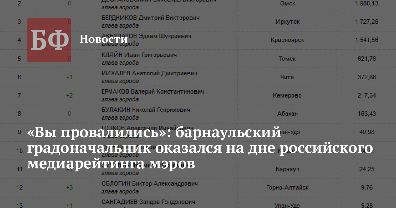Open the Новости section label
This screenshot has width=396, height=208.
coord(103,39)
